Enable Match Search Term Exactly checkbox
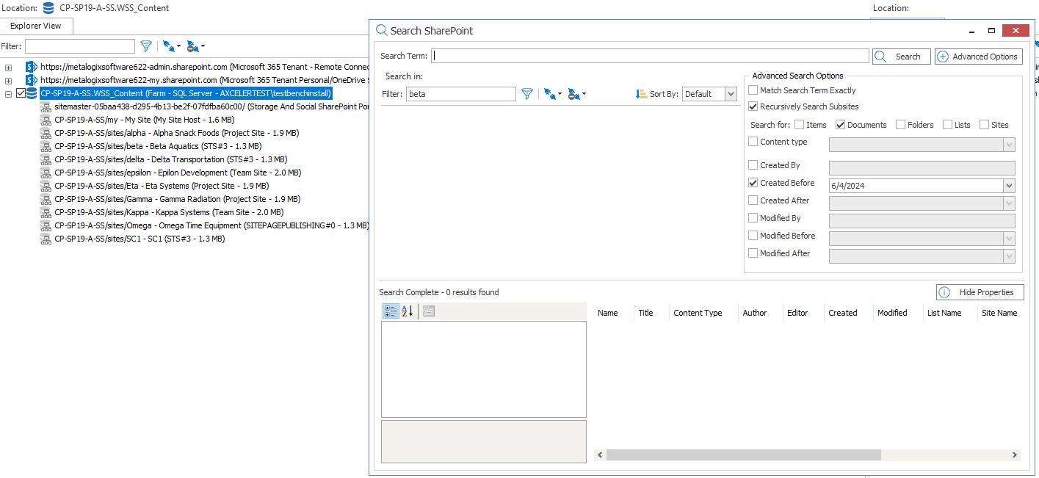 (753, 90)
